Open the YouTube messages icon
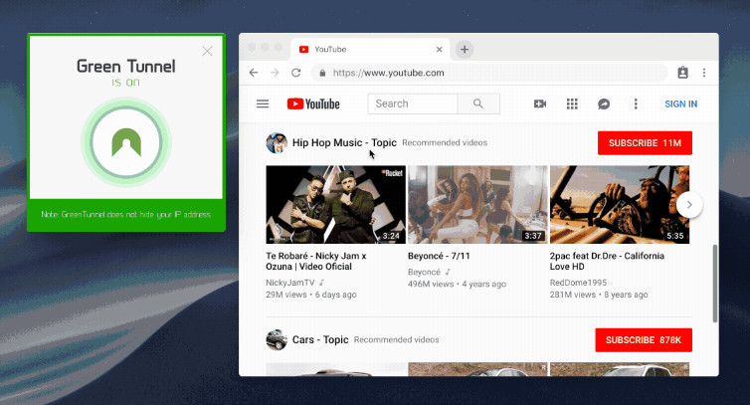 (604, 103)
